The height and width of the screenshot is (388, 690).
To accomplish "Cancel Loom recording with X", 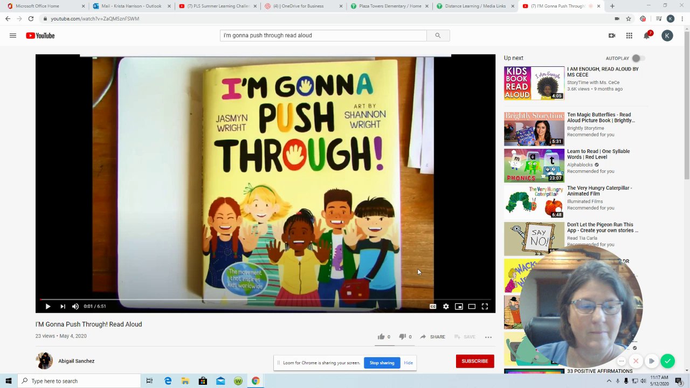I will 636,361.
